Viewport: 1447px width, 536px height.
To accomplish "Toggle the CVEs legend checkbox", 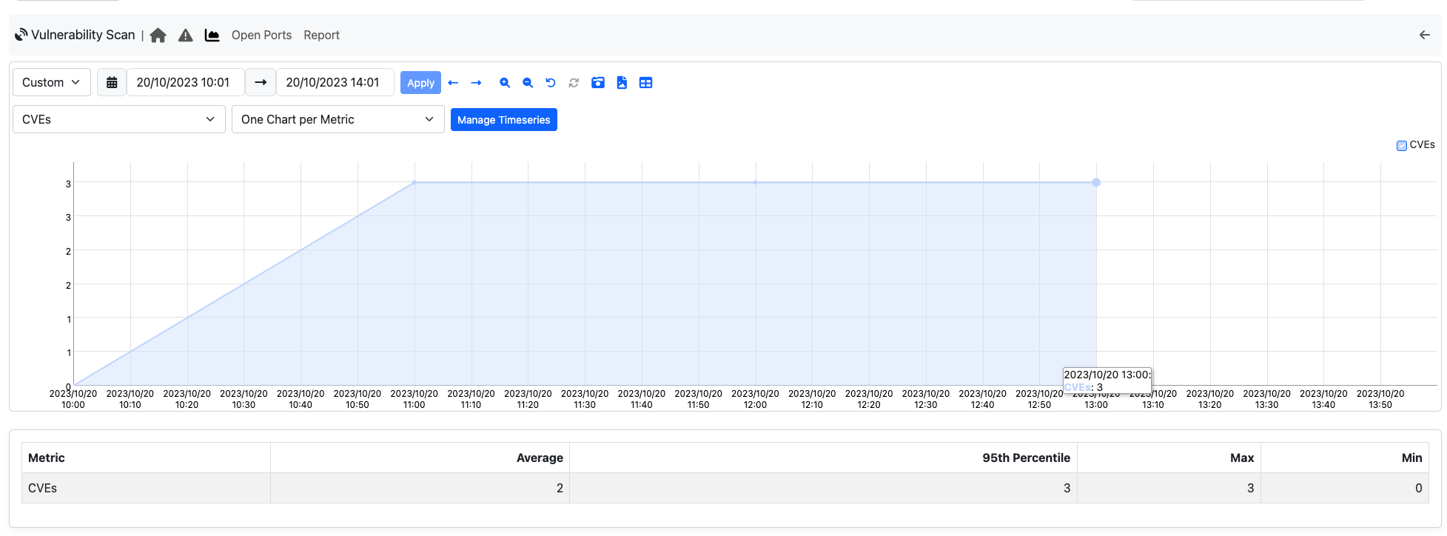I will 1401,146.
